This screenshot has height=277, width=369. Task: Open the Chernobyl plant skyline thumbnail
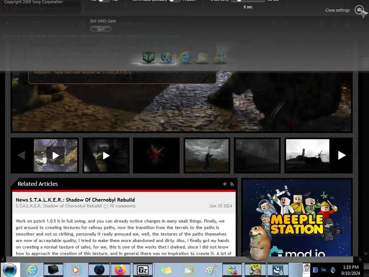click(x=308, y=155)
